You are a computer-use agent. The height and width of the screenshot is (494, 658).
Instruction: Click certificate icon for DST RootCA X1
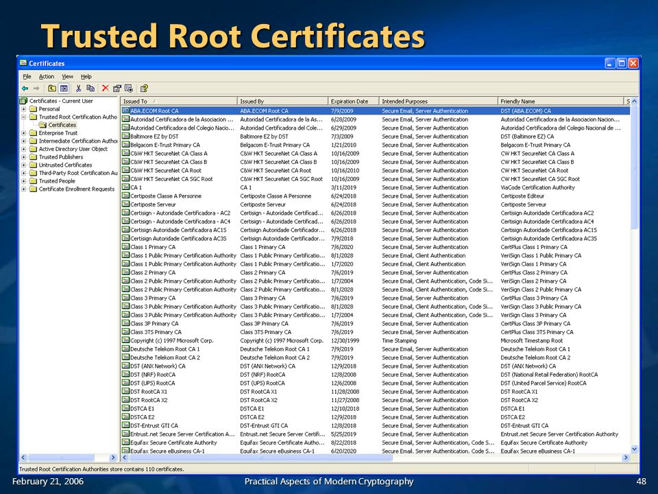125,391
